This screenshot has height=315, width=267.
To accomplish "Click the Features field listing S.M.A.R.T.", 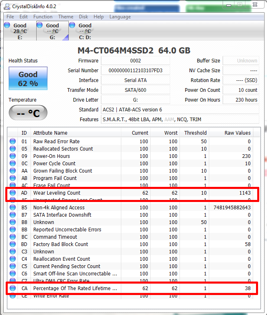I will (x=180, y=119).
